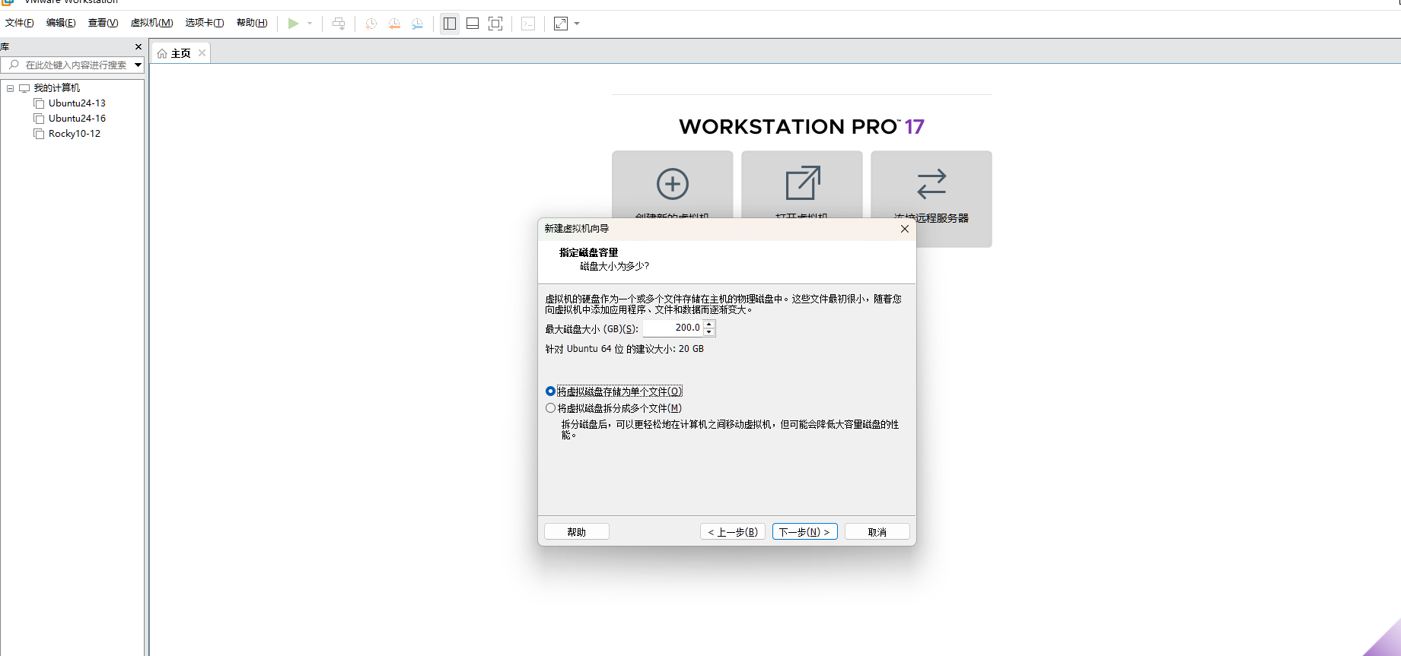Click the send Ctrl+Alt+Del toolbar icon
Viewport: 1401px width, 656px height.
pyautogui.click(x=339, y=24)
